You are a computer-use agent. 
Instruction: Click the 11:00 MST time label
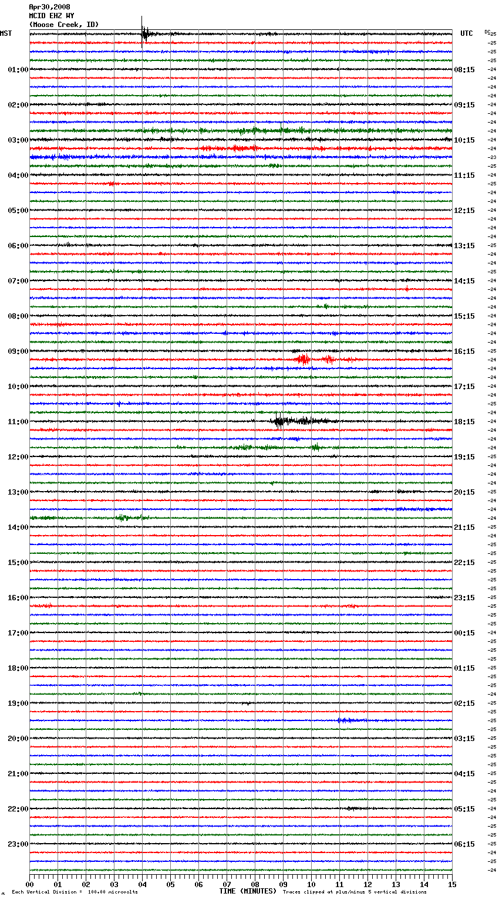pyautogui.click(x=18, y=422)
